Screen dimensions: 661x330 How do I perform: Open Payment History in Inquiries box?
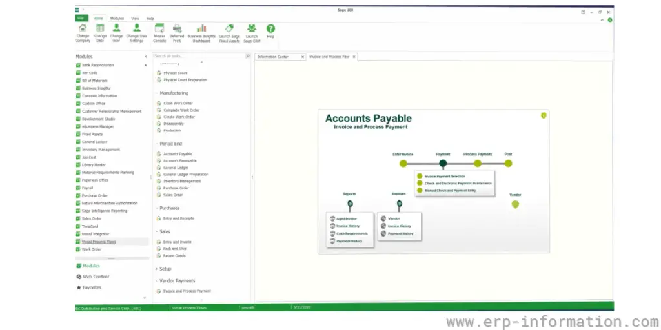[400, 233]
